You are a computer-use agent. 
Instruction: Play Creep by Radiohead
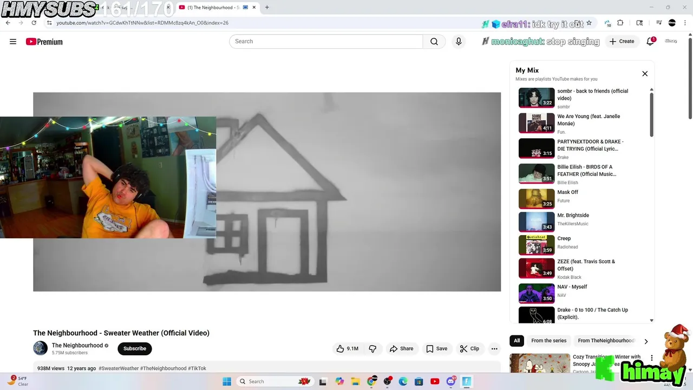(x=537, y=245)
